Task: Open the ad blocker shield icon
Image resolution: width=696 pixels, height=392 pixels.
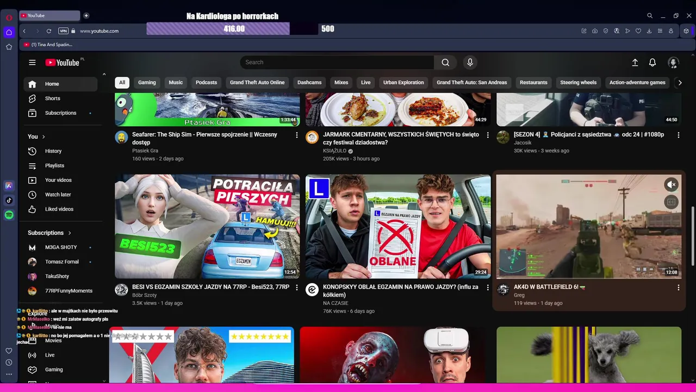Action: point(606,31)
